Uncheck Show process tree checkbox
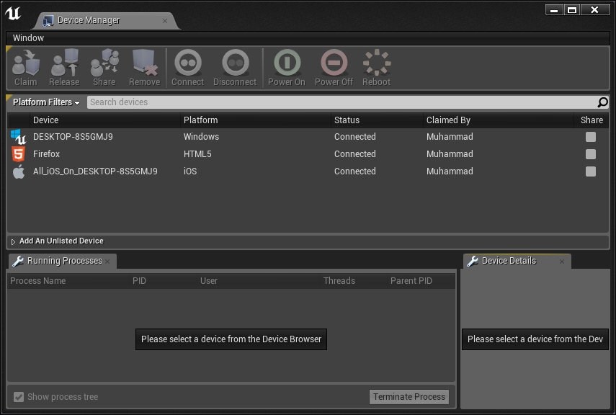616x415 pixels. pos(19,397)
